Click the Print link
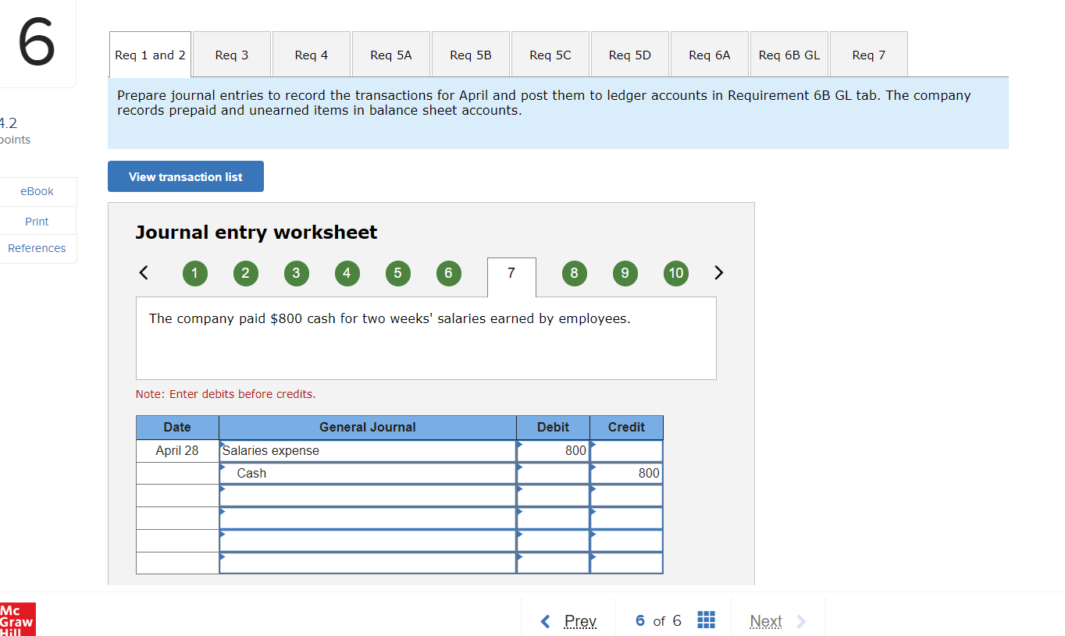The image size is (1065, 636). tap(37, 221)
